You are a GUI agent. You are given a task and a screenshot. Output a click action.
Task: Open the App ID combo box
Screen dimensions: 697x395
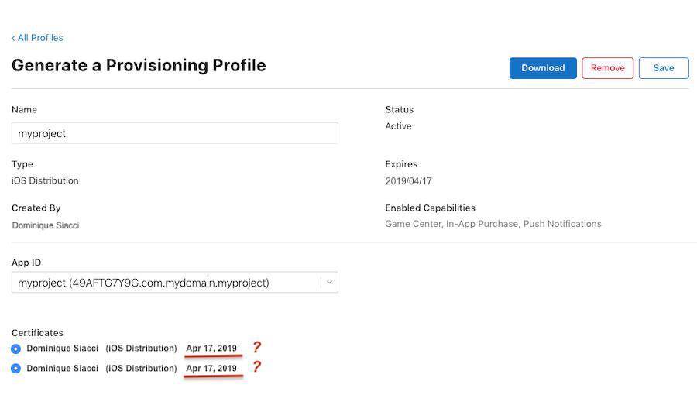click(167, 283)
